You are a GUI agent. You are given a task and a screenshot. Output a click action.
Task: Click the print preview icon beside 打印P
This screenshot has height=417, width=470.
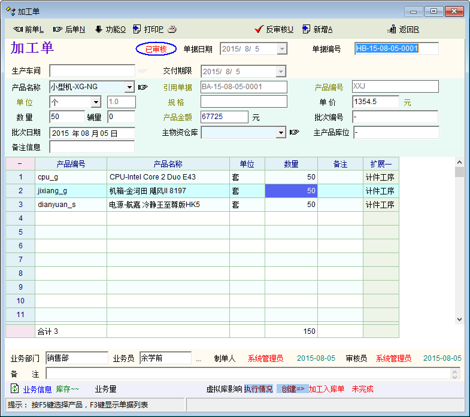(172, 29)
